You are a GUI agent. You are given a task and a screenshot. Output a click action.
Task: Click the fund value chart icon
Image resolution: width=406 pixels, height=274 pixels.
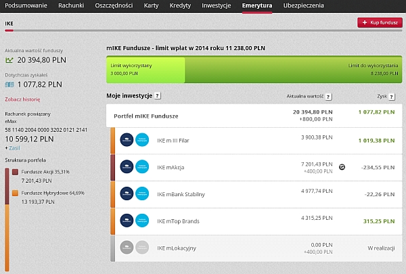point(9,60)
